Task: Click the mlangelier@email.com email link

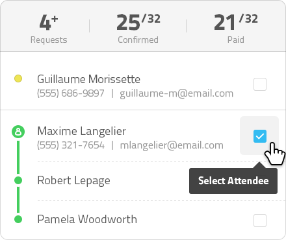Action: [x=172, y=145]
